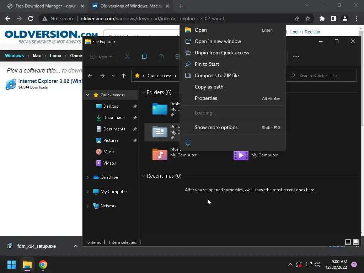The width and height of the screenshot is (364, 273).
Task: Choose Compress to ZIP file
Action: tap(233, 75)
